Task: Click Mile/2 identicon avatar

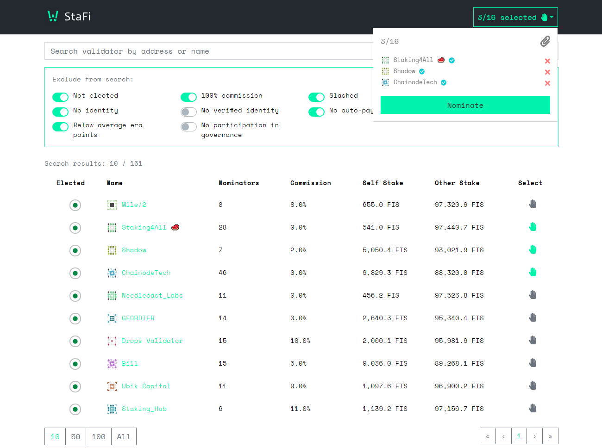Action: [x=112, y=205]
